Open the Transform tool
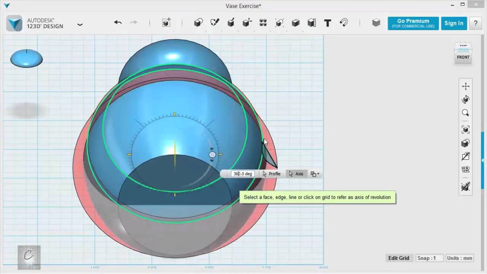The width and height of the screenshot is (487, 274). point(166,22)
